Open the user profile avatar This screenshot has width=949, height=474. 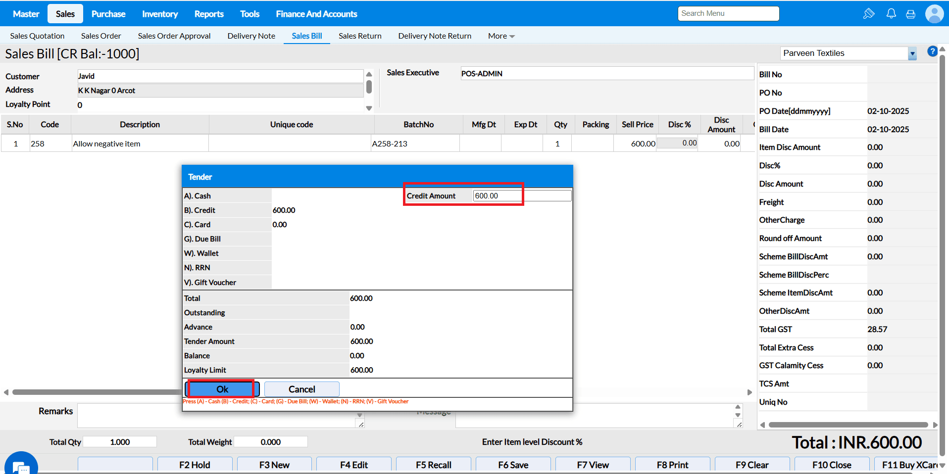point(934,14)
